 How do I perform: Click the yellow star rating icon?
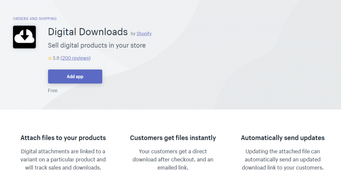[50, 58]
